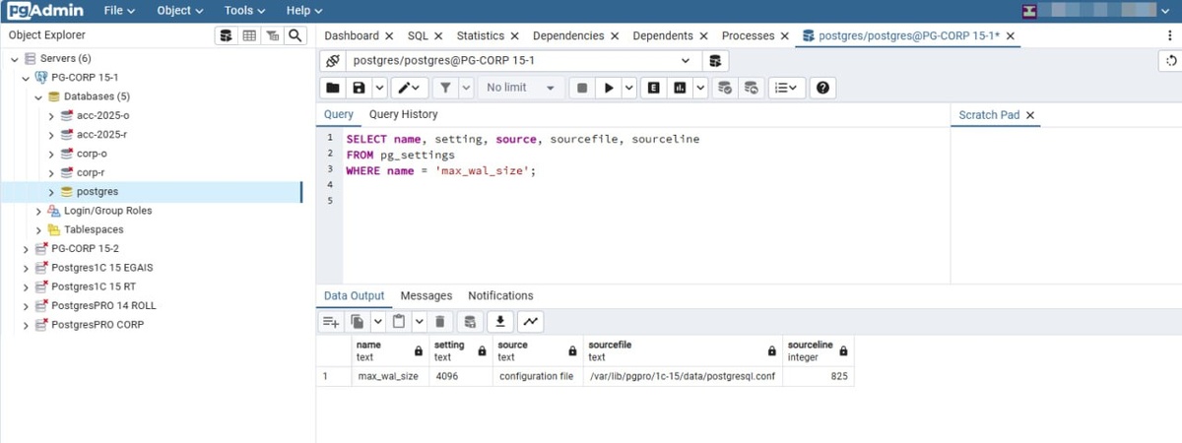
Task: Open the No limit rows dropdown
Action: pos(521,88)
